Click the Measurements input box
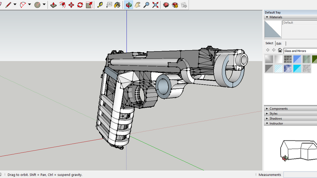The width and height of the screenshot is (317, 178). (x=300, y=175)
